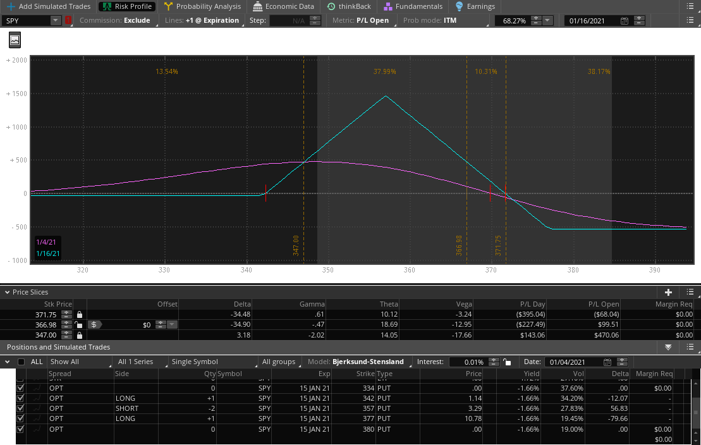The height and width of the screenshot is (445, 701).
Task: Open the Price Slices panel menu icon
Action: point(690,292)
